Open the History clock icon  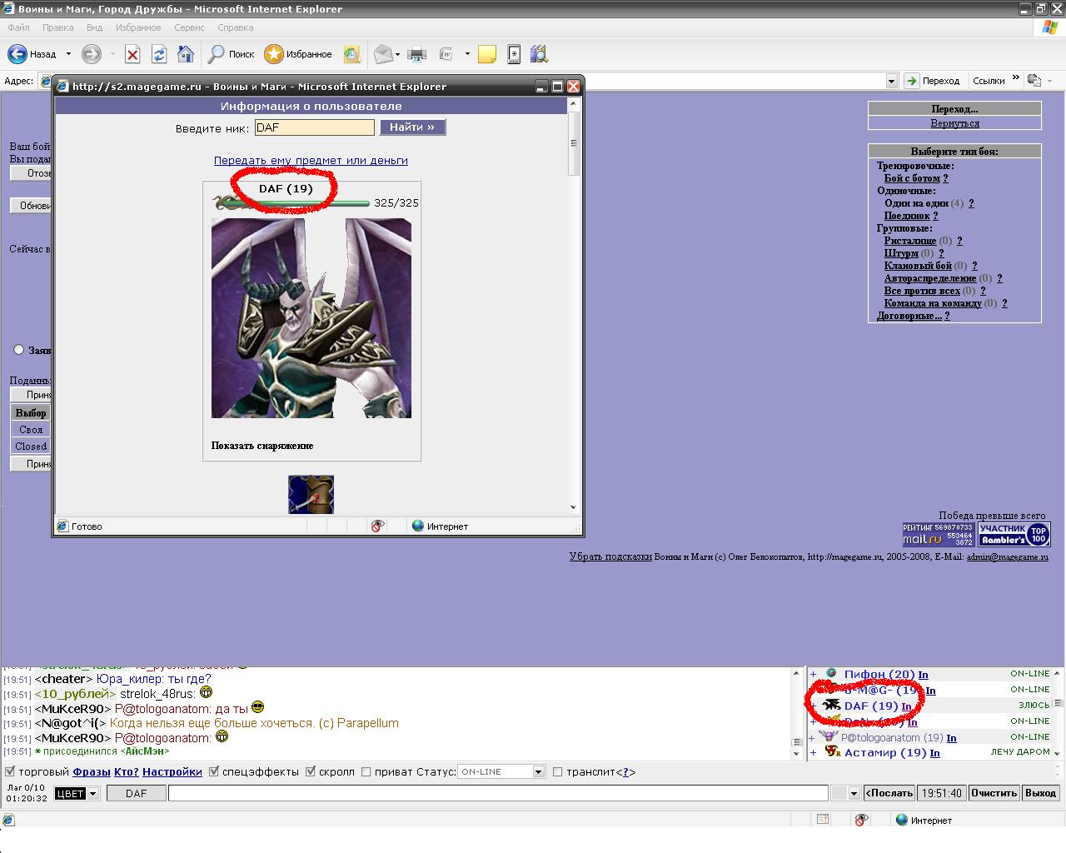tap(351, 54)
